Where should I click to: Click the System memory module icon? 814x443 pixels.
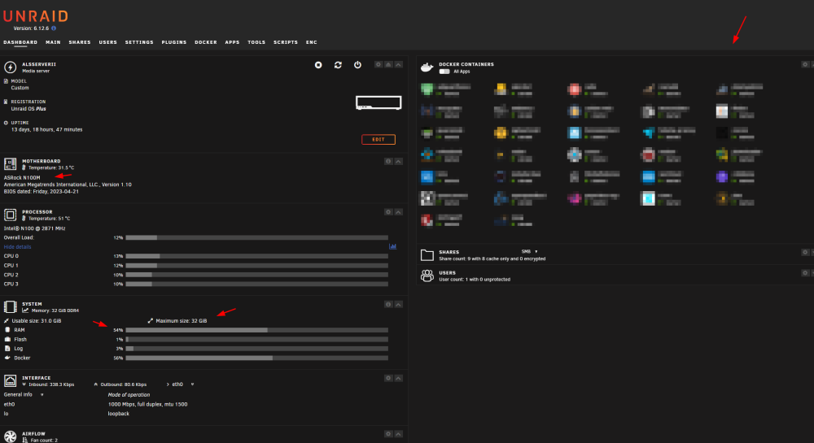[10, 306]
